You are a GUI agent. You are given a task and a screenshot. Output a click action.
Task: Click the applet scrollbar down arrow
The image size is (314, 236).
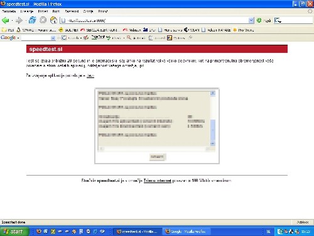coord(213,143)
